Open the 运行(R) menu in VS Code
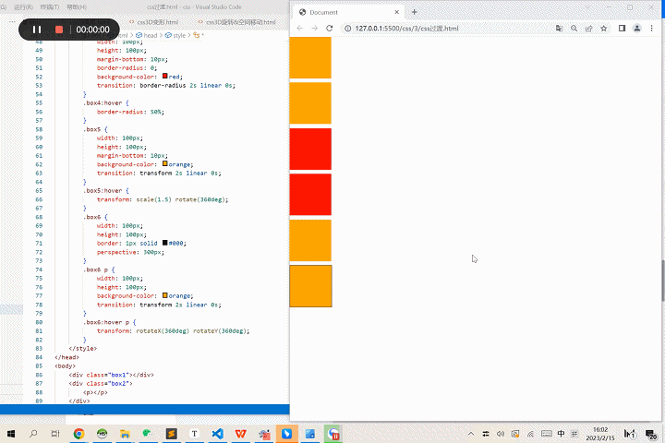This screenshot has width=665, height=443. click(23, 6)
